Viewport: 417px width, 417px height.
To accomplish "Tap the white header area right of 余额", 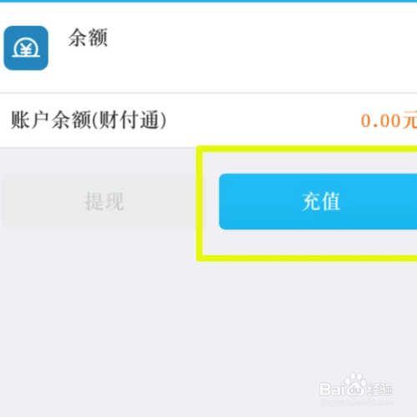I will (261, 48).
